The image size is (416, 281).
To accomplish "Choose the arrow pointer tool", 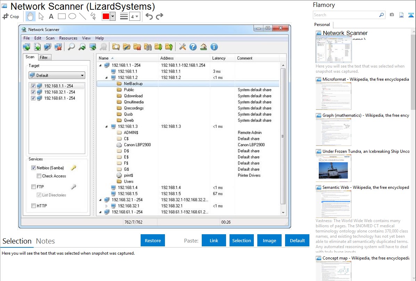I will coord(41,16).
